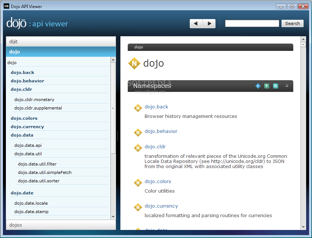Click the Dojo app icon in title bar

click(6, 6)
